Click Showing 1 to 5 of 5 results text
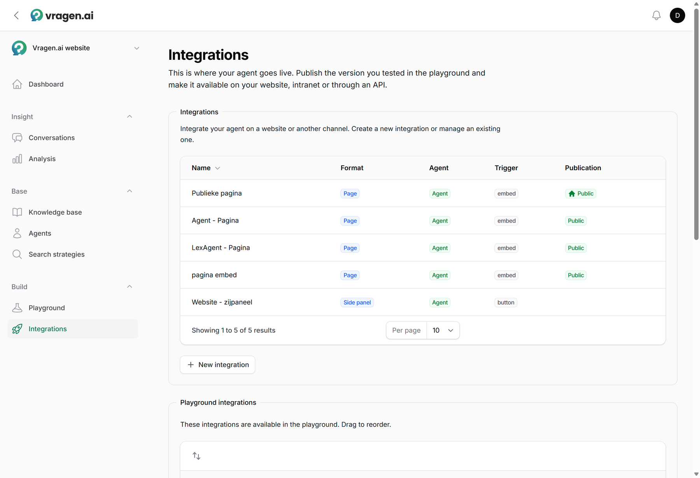Viewport: 700px width, 478px height. pos(233,330)
